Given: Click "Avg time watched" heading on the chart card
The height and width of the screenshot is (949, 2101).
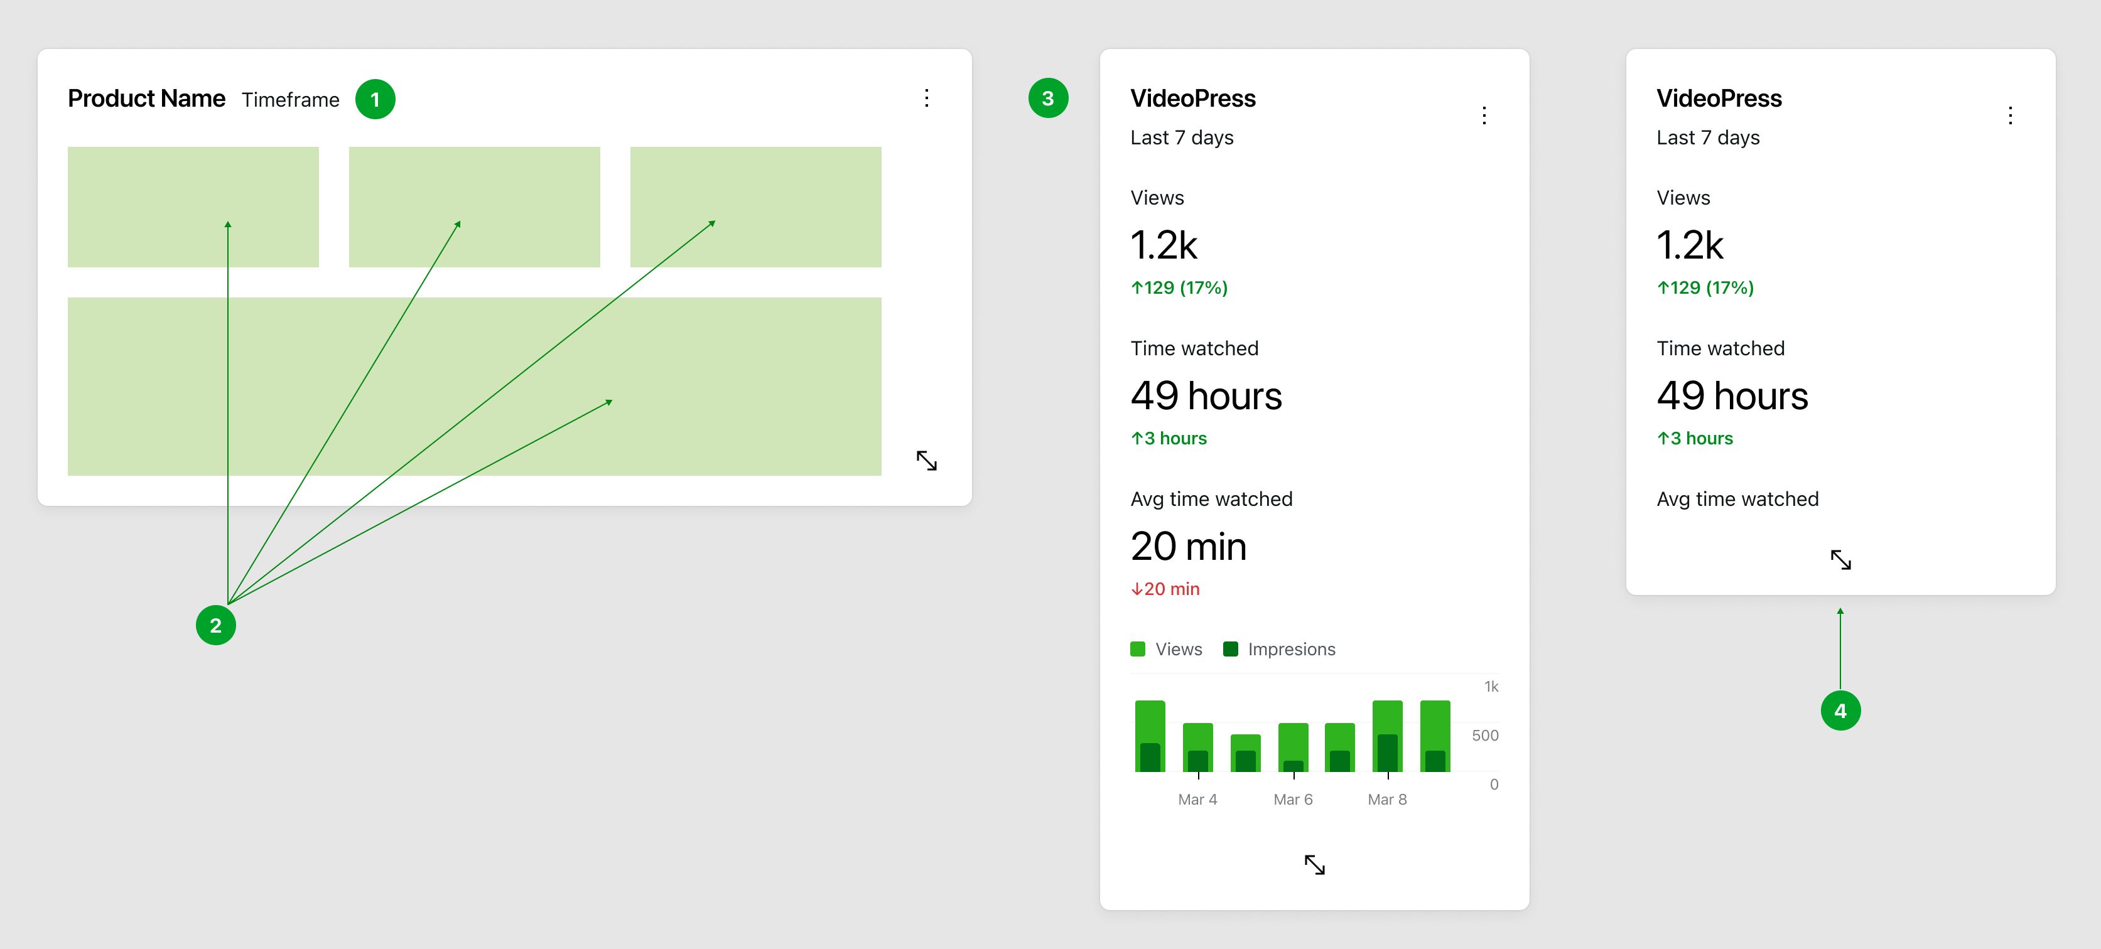Looking at the screenshot, I should (x=1212, y=499).
